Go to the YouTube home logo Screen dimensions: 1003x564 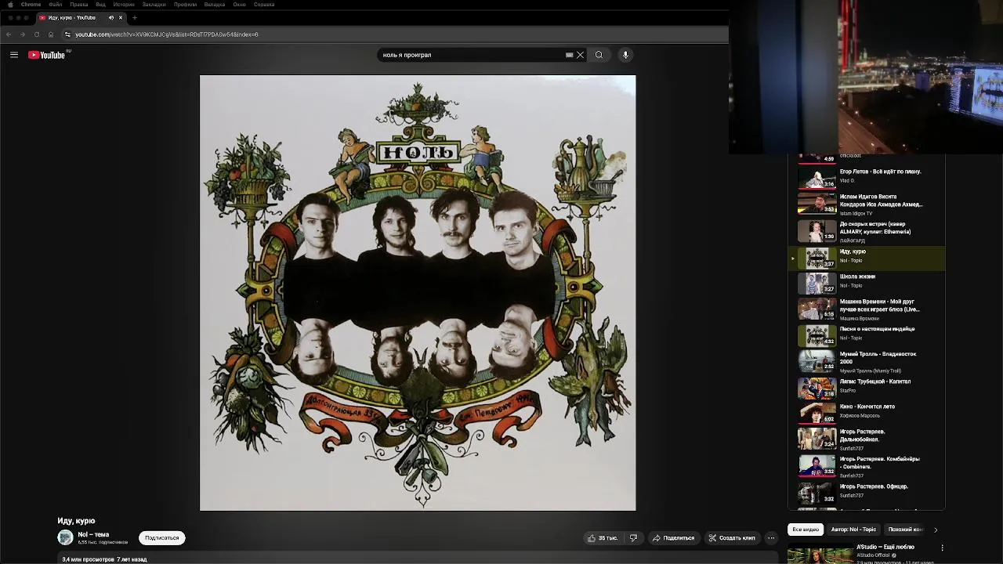46,55
